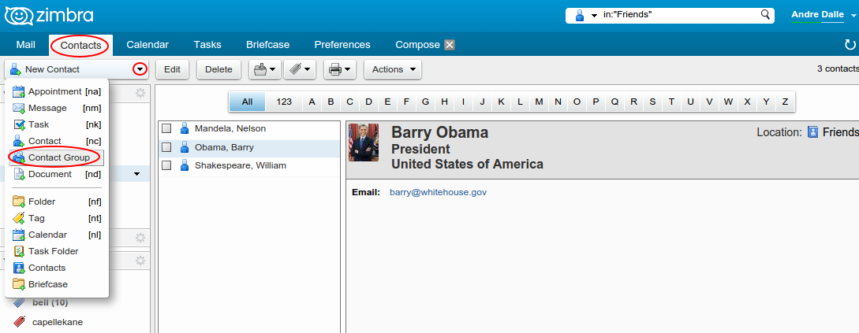Image resolution: width=859 pixels, height=333 pixels.
Task: Open the tag toolbar dropdown
Action: [x=300, y=69]
